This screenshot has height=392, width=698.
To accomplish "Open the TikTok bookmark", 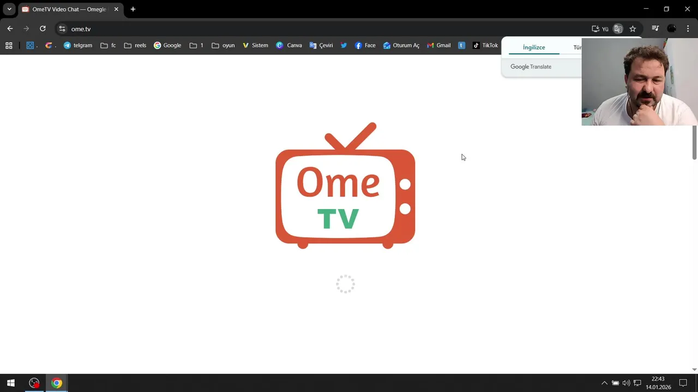I will pyautogui.click(x=485, y=45).
